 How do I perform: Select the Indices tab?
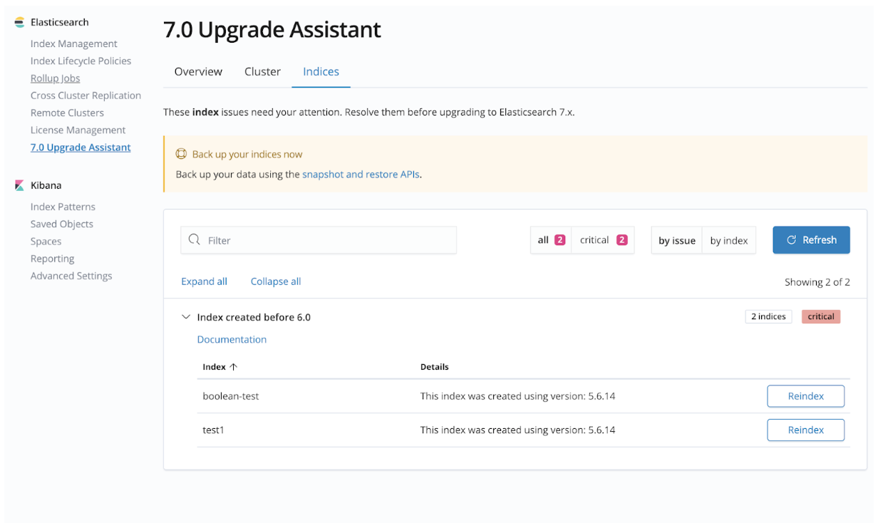321,71
